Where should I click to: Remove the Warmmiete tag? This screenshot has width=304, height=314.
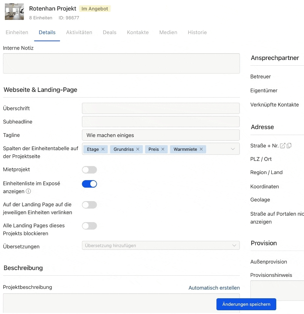click(201, 149)
